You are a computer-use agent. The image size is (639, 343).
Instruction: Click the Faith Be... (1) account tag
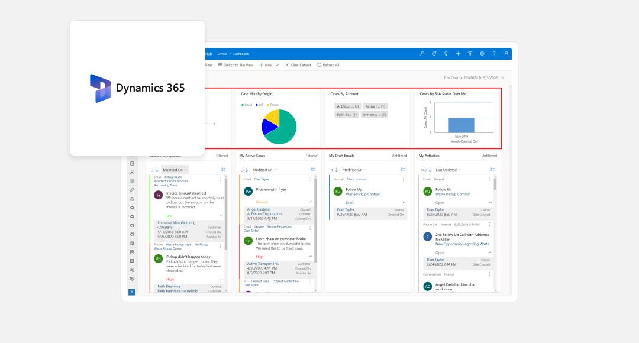coord(346,115)
